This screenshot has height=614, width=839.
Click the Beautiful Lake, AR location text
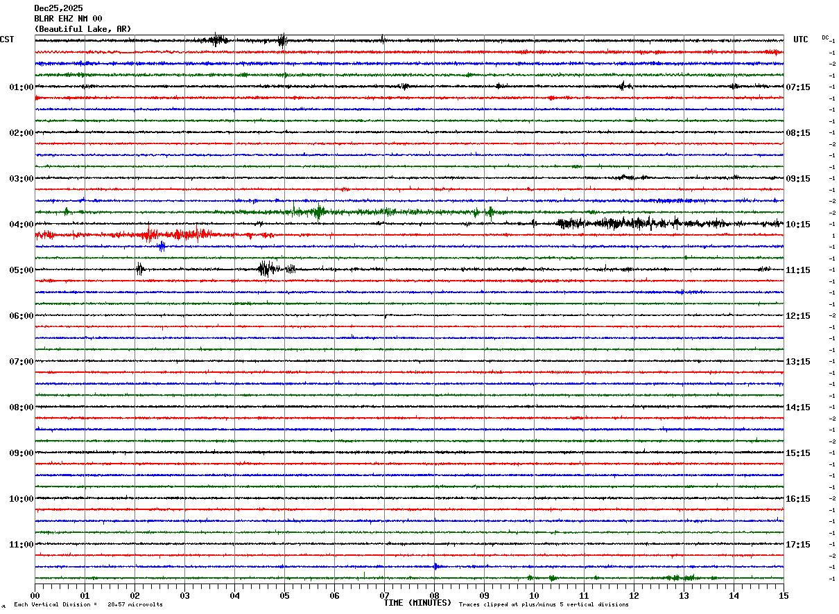click(83, 29)
